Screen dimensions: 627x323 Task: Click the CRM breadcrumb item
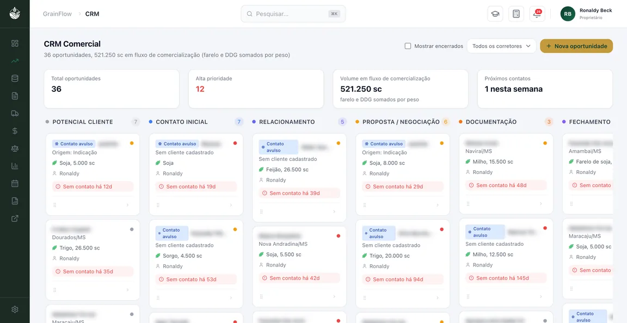point(93,14)
